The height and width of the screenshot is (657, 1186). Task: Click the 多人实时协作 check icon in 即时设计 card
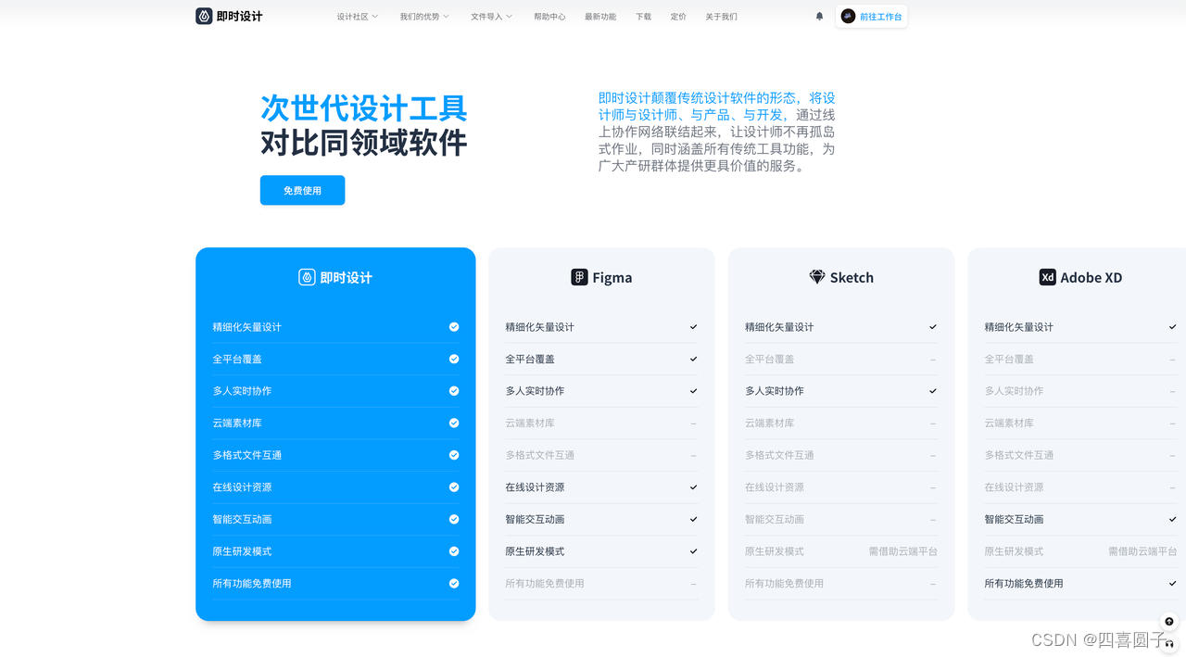[x=454, y=391]
